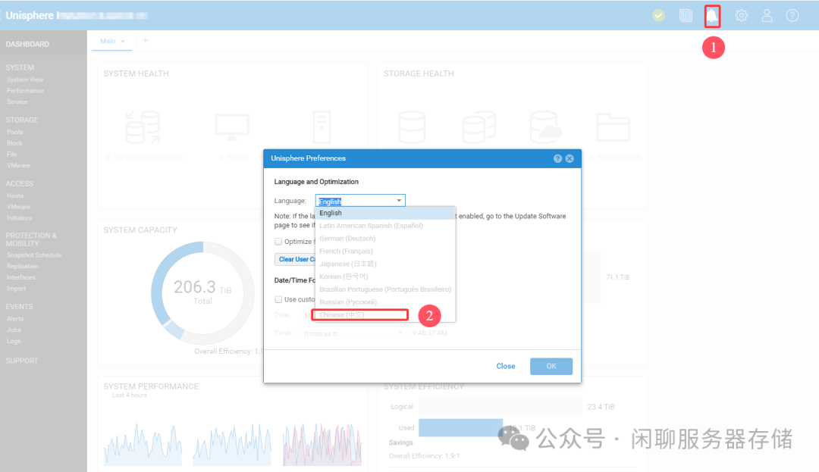Click the cloud storage icon in Storage Health
This screenshot has width=819, height=472.
(x=546, y=127)
